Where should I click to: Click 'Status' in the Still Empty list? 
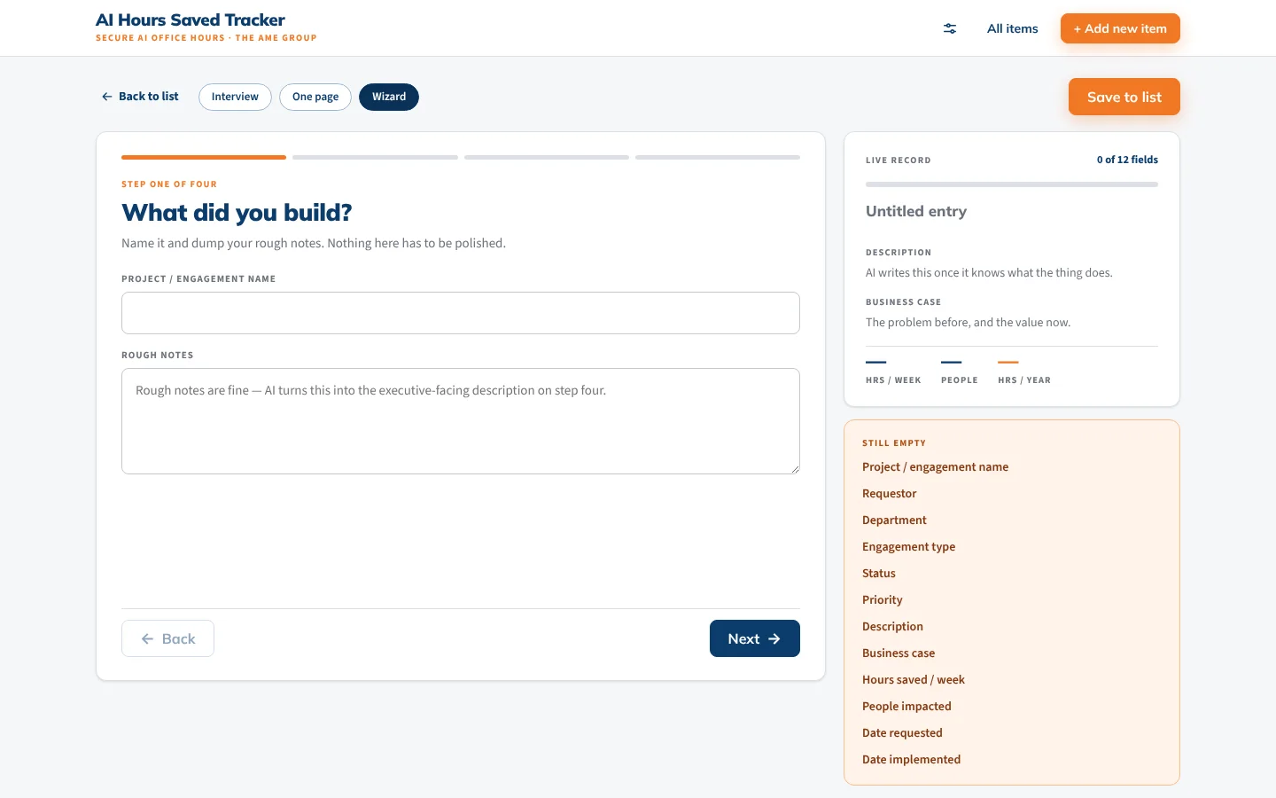point(879,574)
